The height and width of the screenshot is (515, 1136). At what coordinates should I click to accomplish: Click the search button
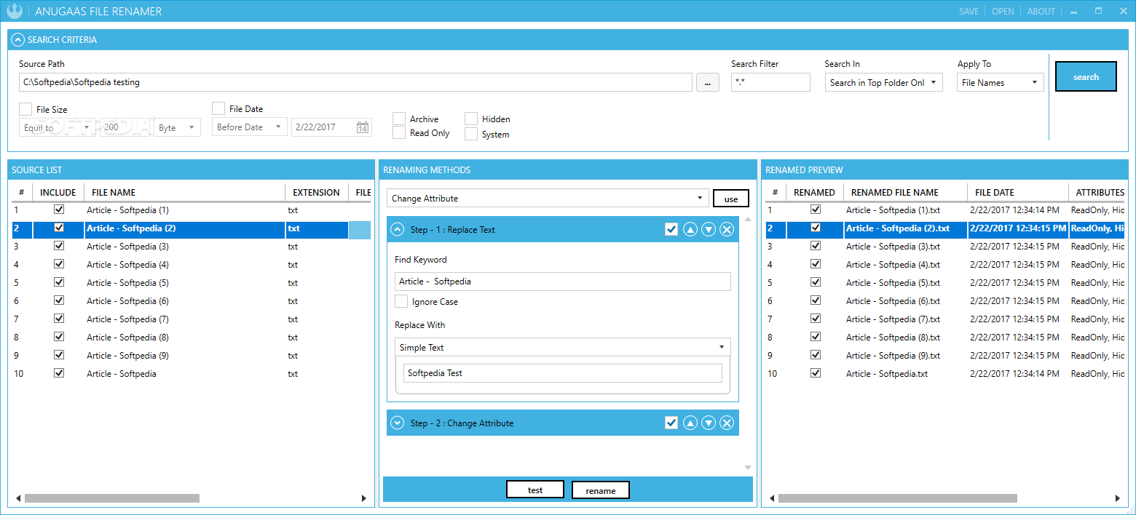(x=1086, y=76)
